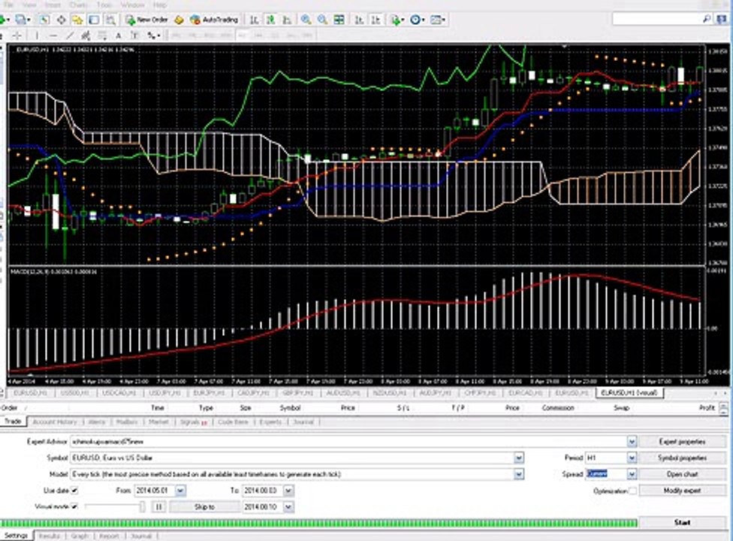Open the Symbol dropdown
The image size is (733, 541).
pyautogui.click(x=518, y=458)
